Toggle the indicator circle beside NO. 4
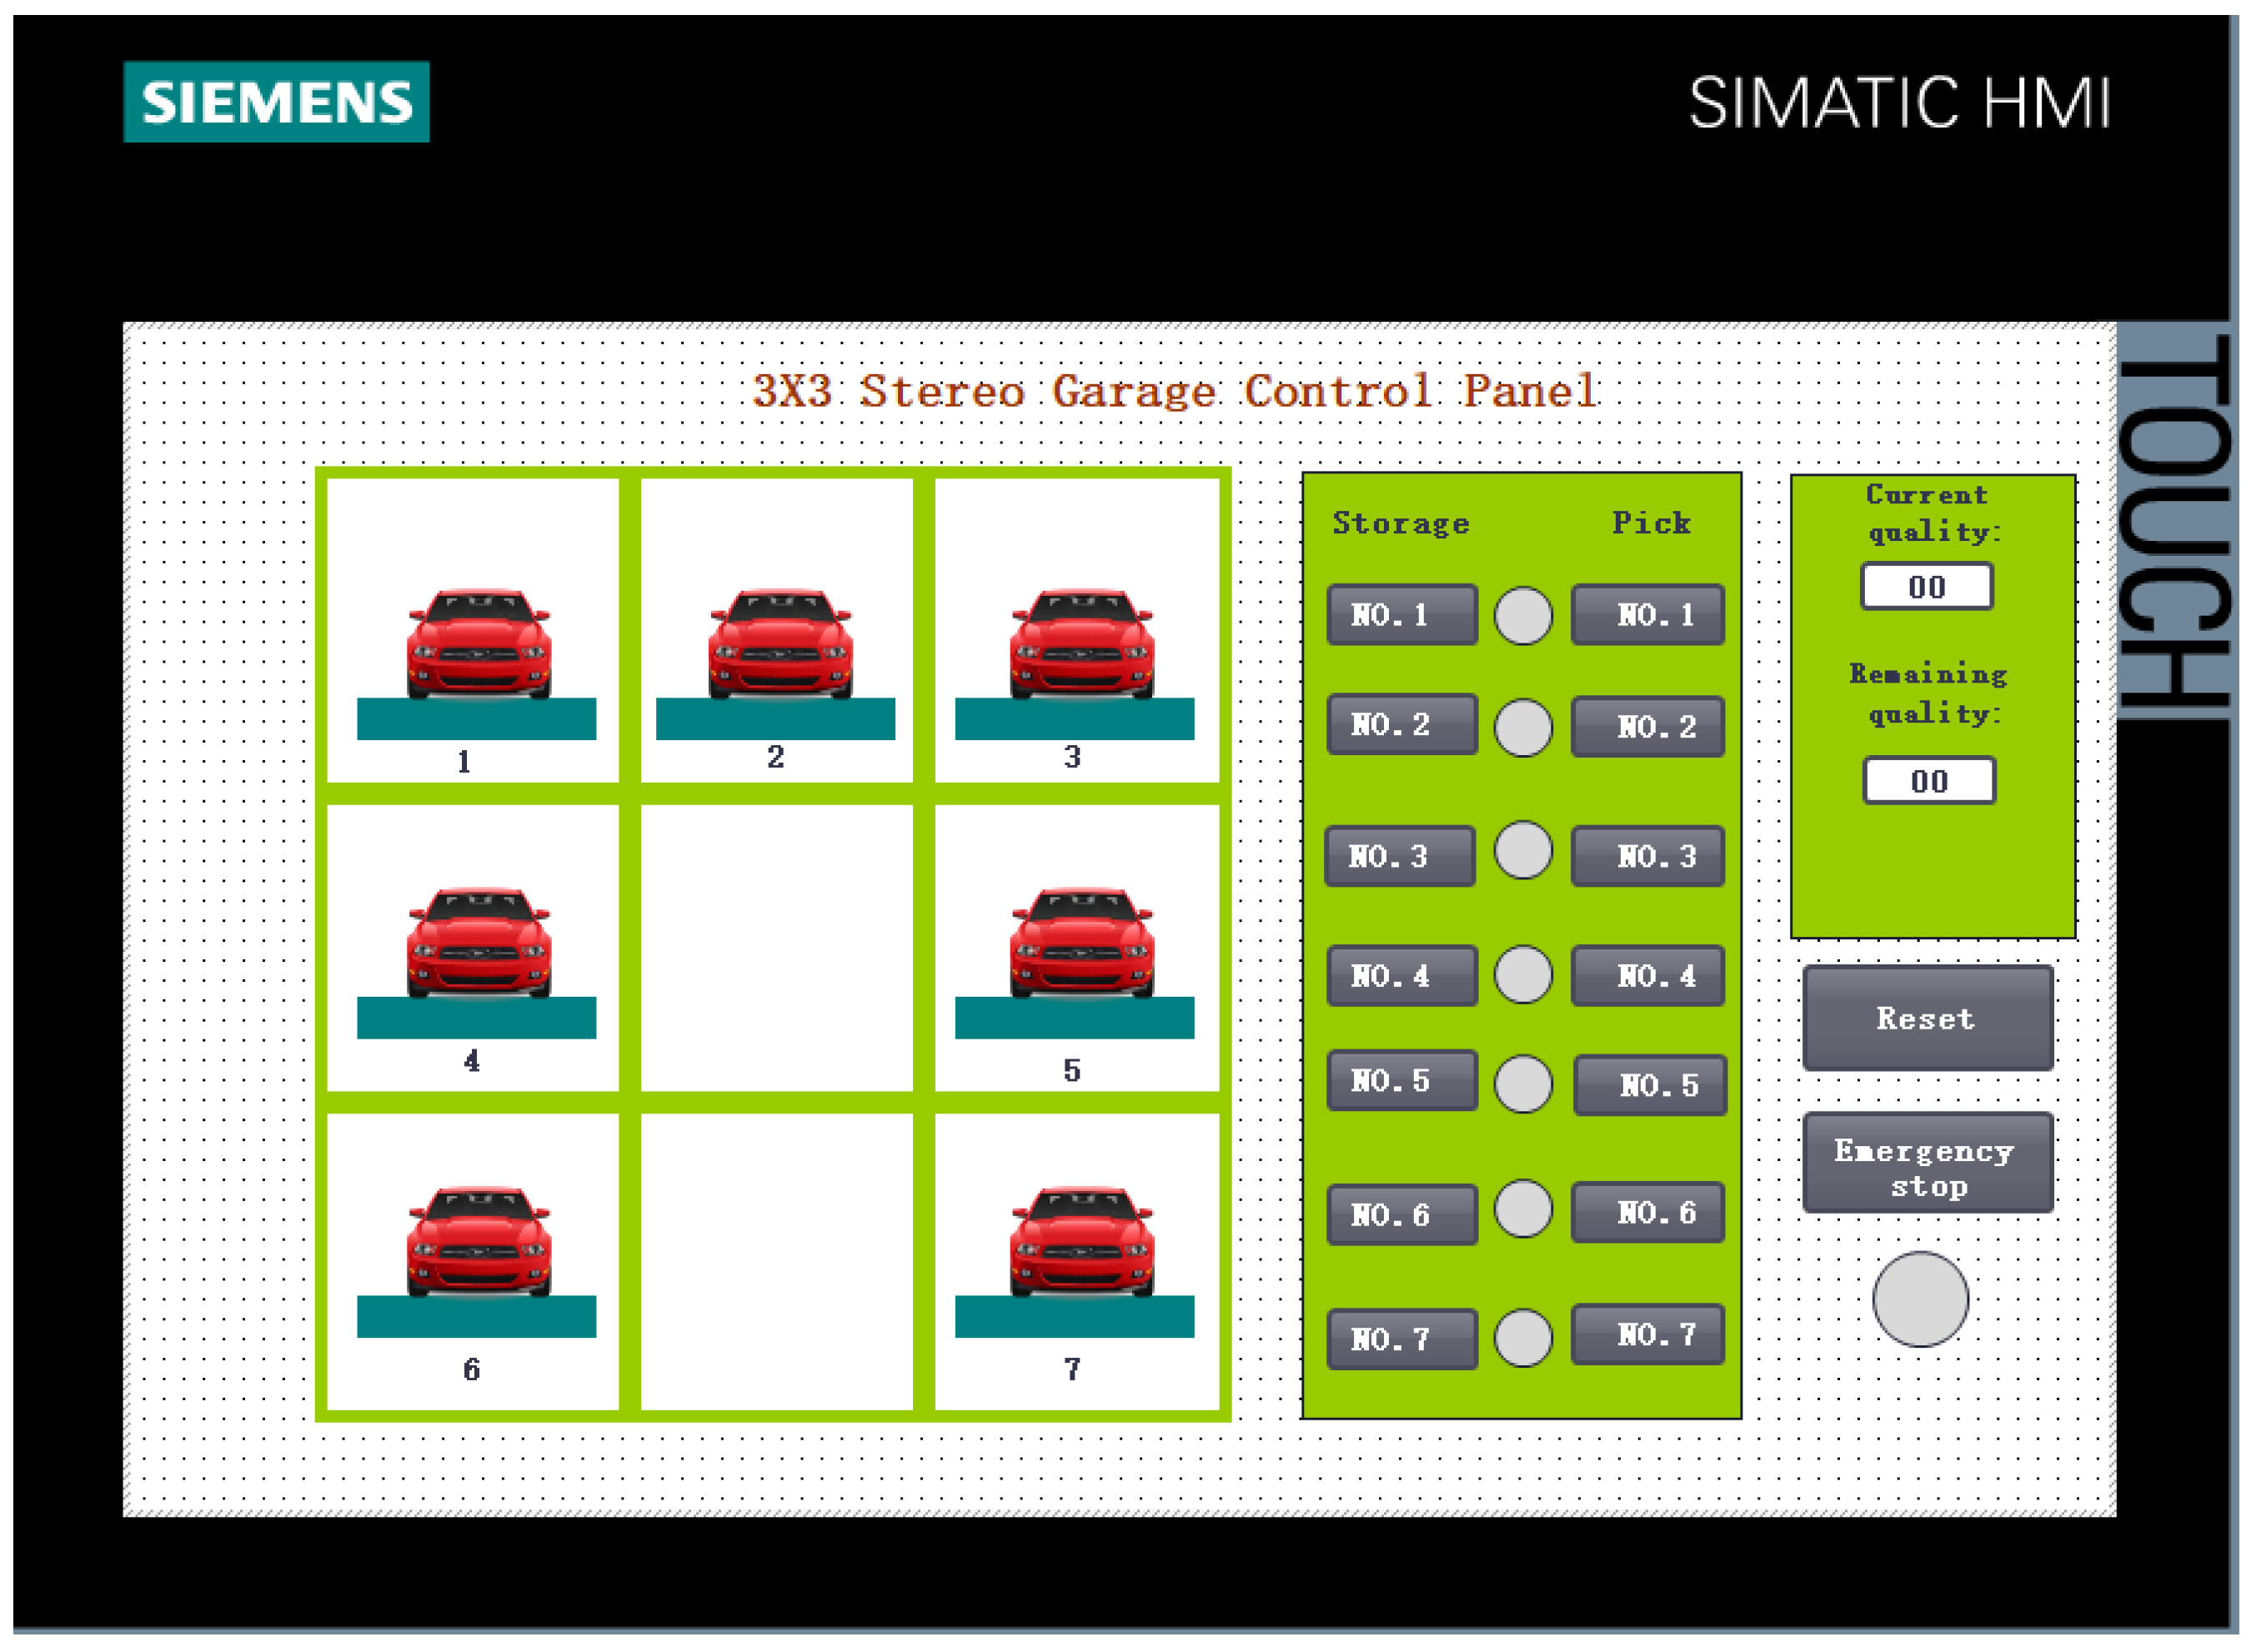Viewport: 2256px width, 1652px height. 1523,974
